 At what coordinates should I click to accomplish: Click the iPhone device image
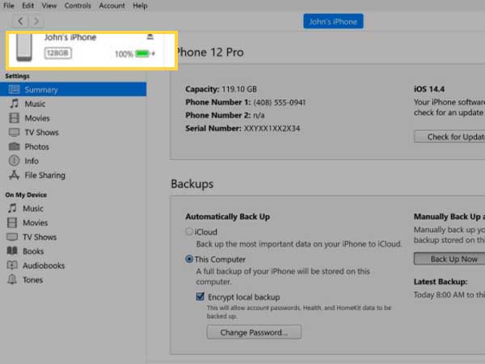pos(24,48)
